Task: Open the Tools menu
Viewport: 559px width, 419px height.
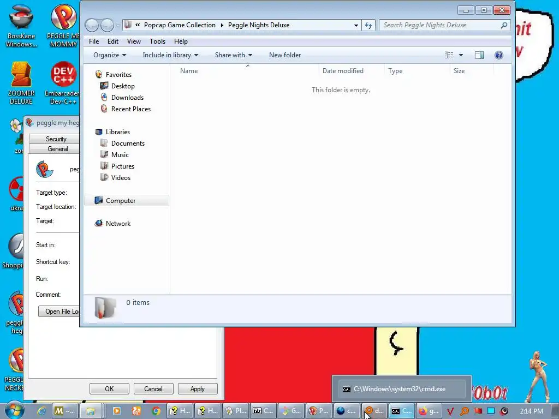Action: coord(158,41)
